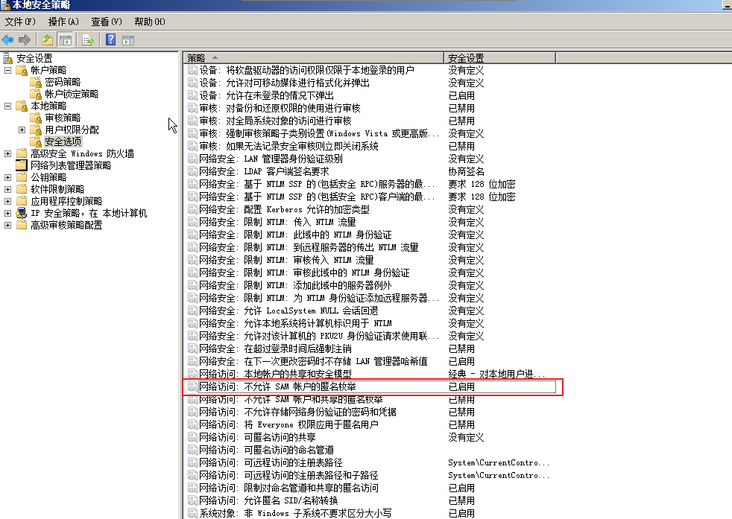The image size is (732, 519).
Task: Click the 公钥策略 folder icon
Action: (x=22, y=177)
